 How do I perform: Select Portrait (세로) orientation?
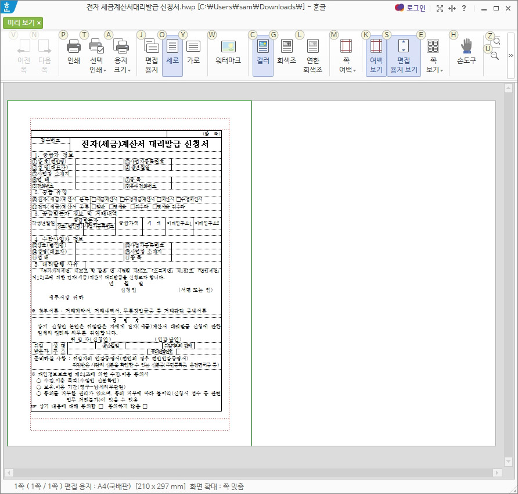172,56
